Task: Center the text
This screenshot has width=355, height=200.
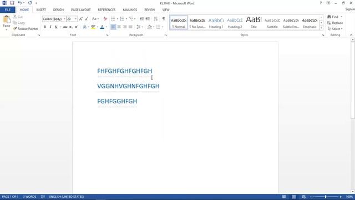Action: coord(119,27)
